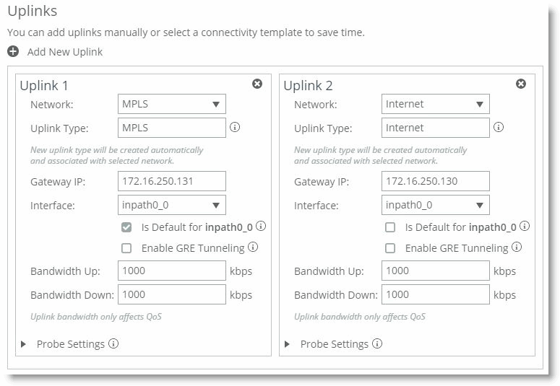Click Uplink 1 Bandwidth Down field

point(171,294)
